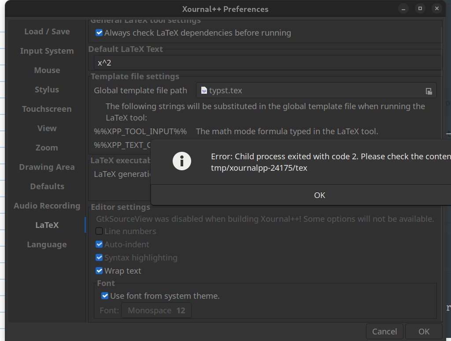Switch to Audio Recording preferences

[47, 205]
